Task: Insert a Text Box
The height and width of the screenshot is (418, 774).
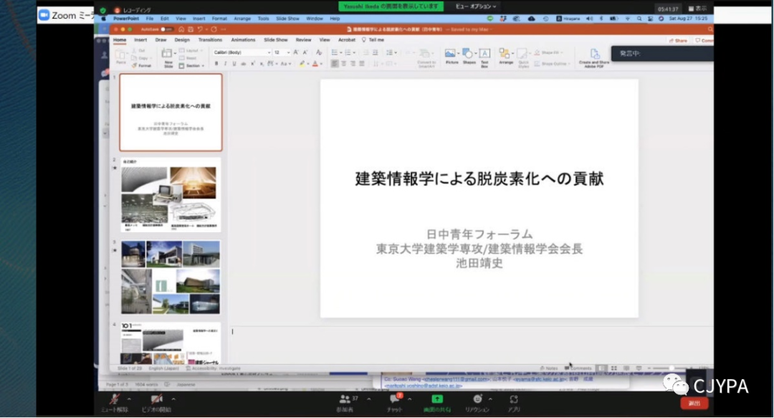Action: coord(484,57)
